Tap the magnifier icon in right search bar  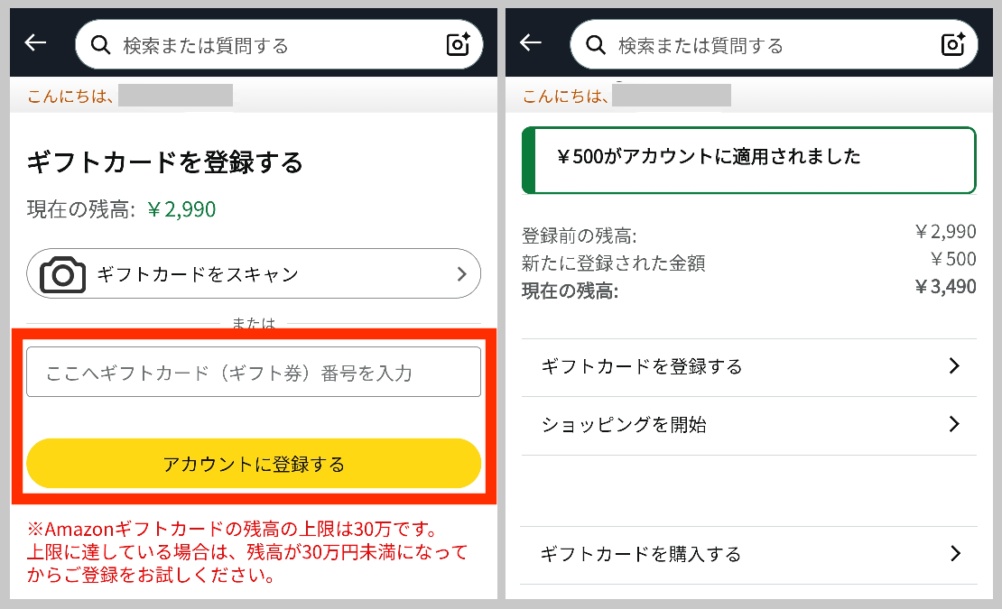(x=593, y=42)
